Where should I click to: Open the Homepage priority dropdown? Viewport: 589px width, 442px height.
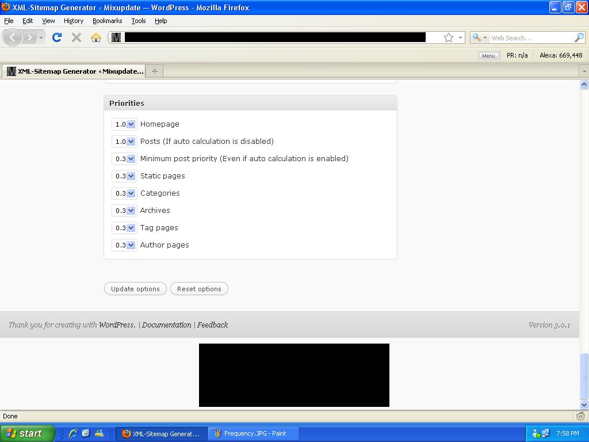124,124
